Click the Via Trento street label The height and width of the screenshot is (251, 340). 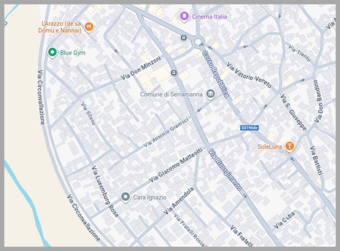pyautogui.click(x=299, y=53)
